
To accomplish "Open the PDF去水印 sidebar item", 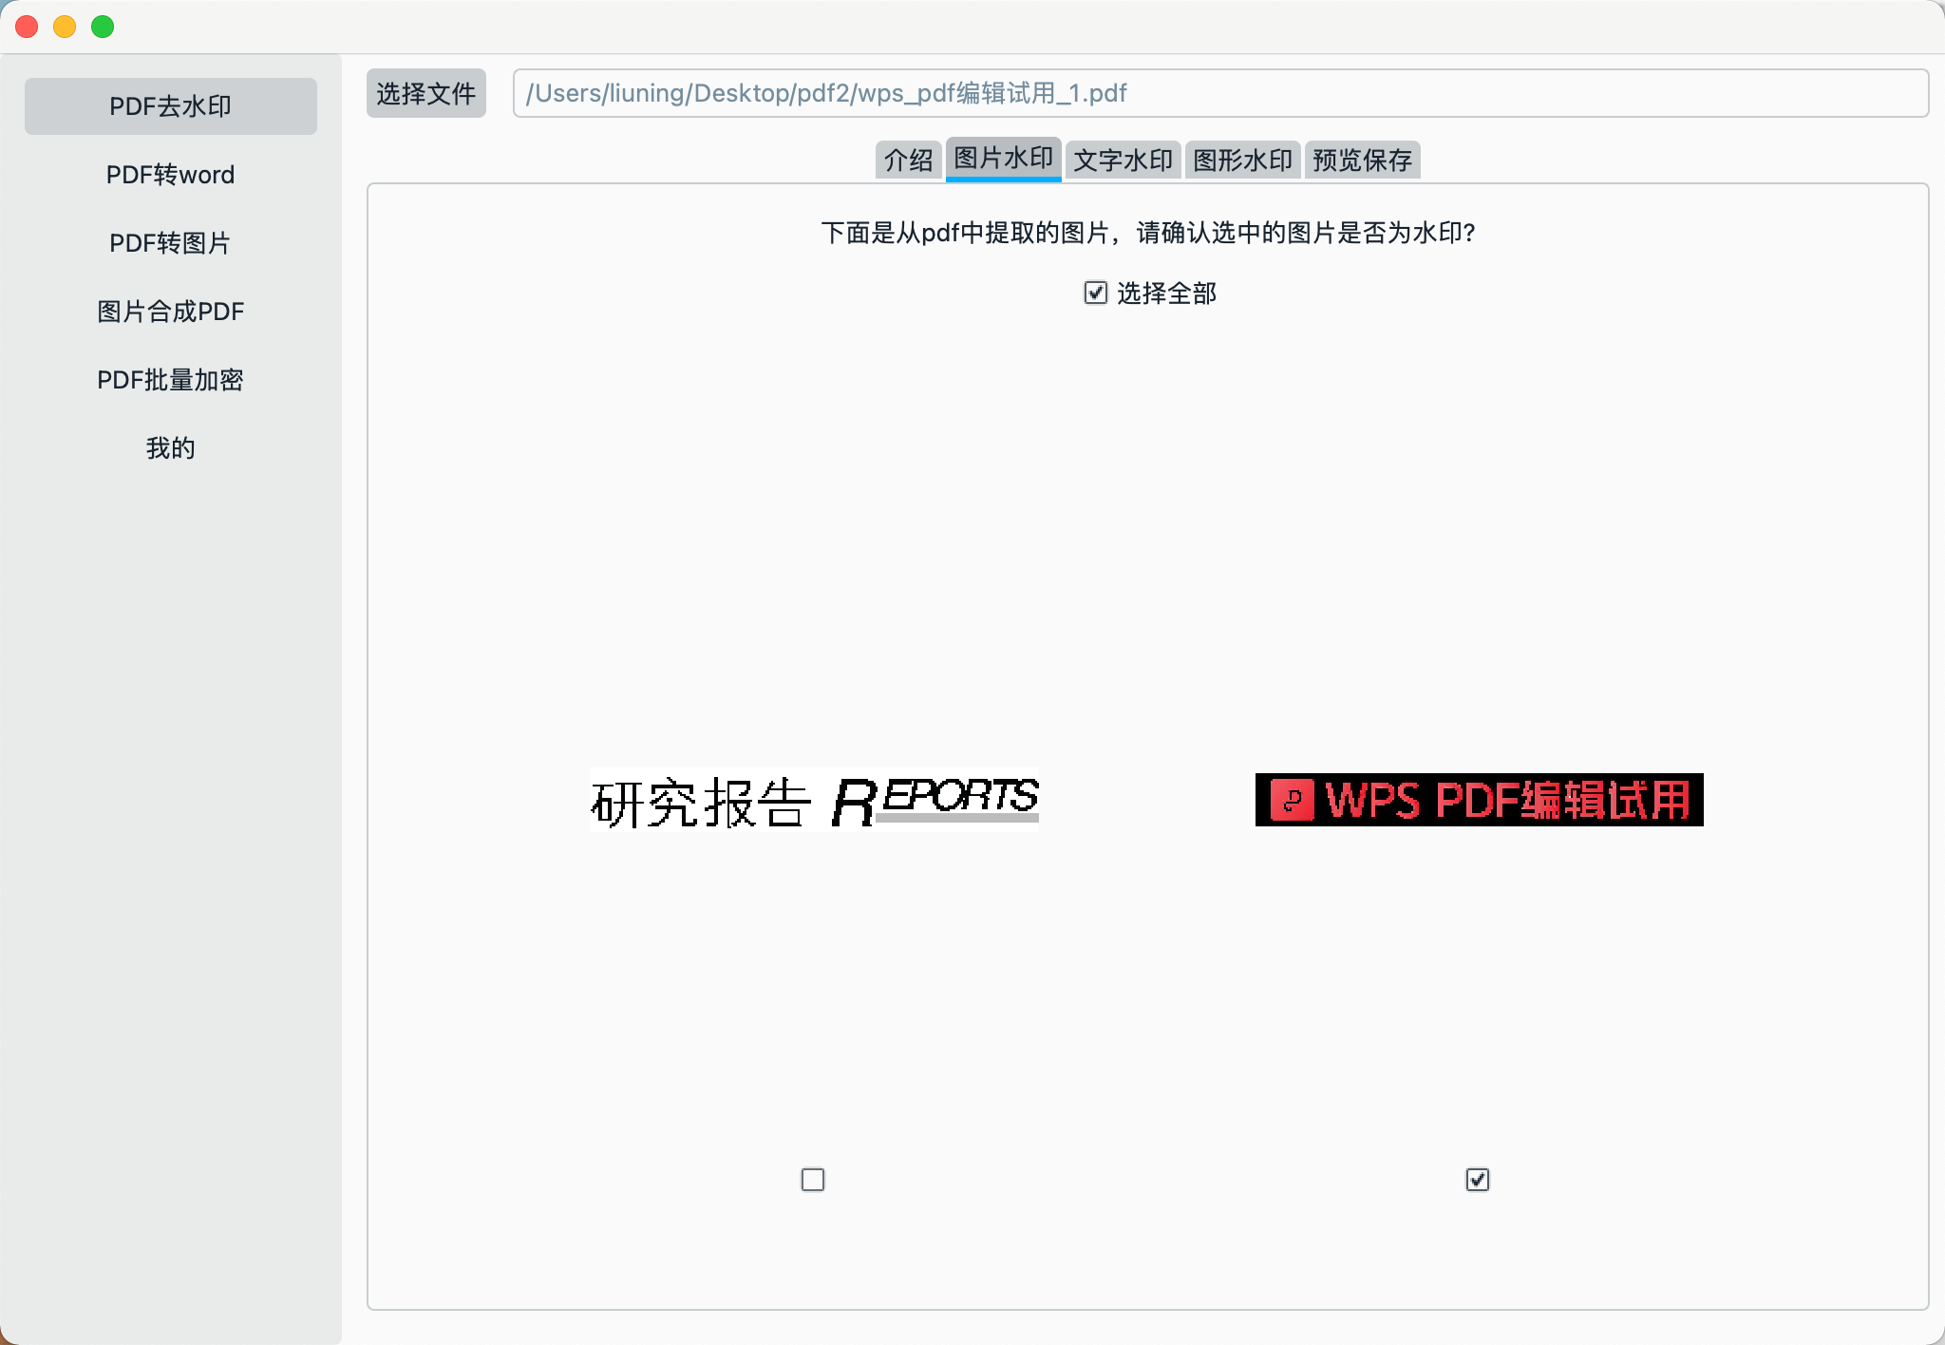I will (x=171, y=106).
